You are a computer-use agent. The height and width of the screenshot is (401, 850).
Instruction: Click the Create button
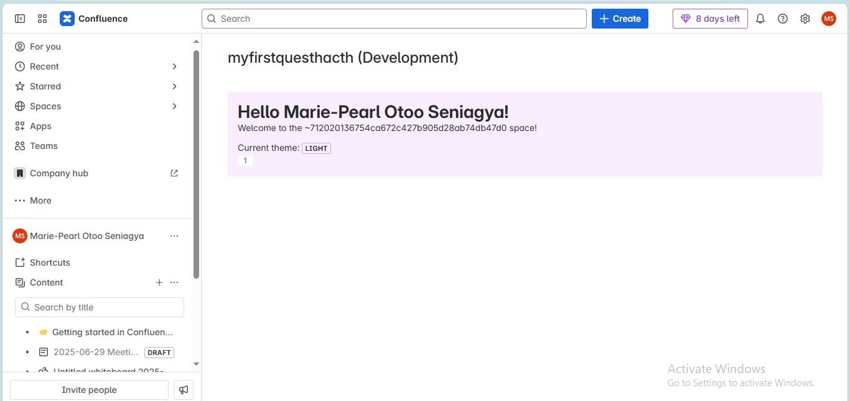pyautogui.click(x=620, y=19)
